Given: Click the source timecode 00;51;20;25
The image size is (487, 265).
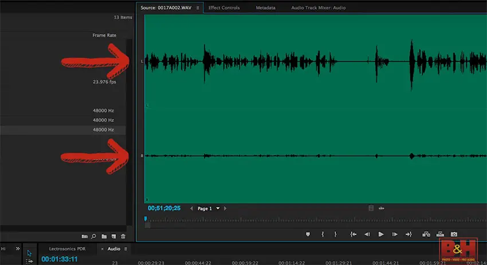Looking at the screenshot, I should click(164, 208).
